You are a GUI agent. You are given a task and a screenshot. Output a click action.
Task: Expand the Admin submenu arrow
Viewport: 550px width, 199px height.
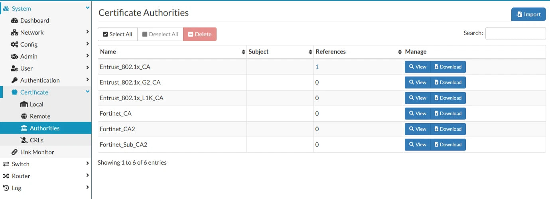(x=87, y=56)
